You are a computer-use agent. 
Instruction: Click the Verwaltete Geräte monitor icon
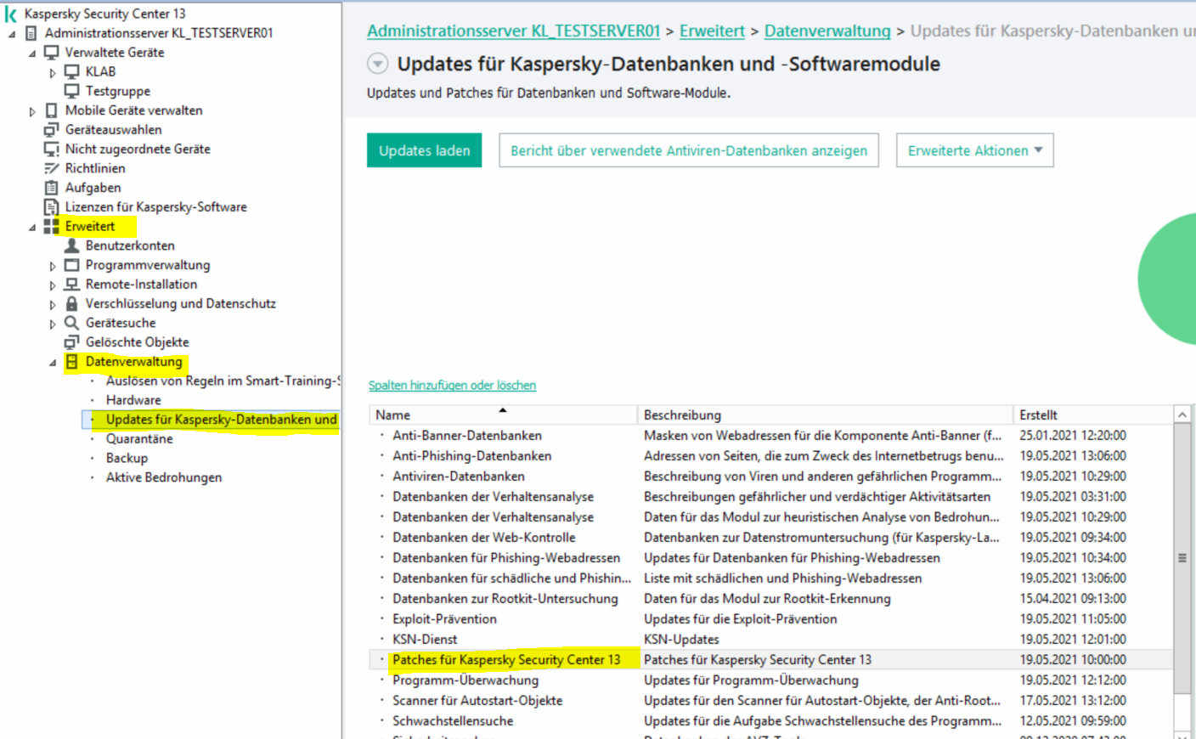52,53
